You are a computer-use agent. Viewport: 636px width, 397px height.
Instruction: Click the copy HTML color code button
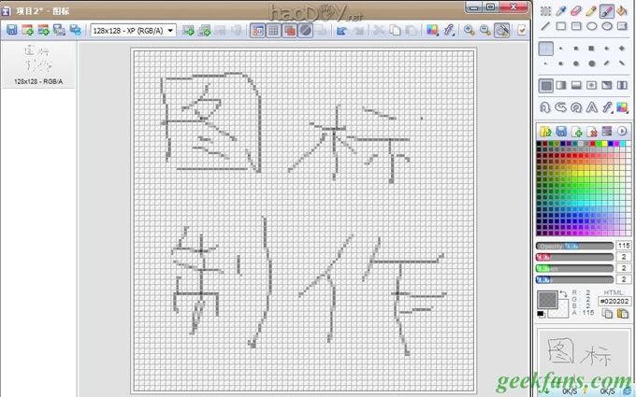[606, 314]
